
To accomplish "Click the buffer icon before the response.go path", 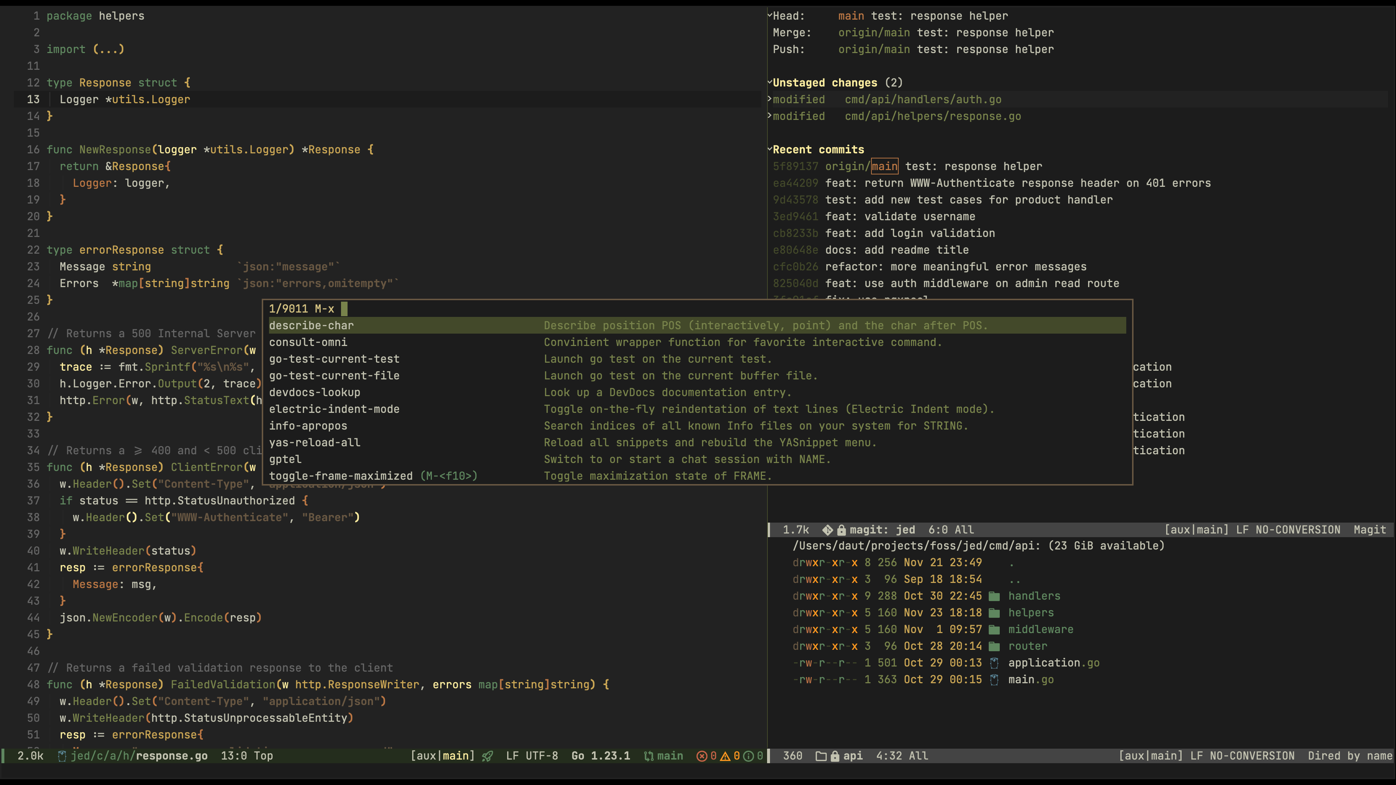I will pos(62,756).
